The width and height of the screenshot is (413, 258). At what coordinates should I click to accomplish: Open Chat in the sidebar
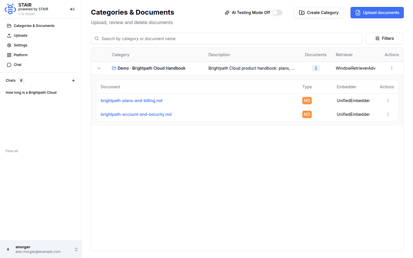pyautogui.click(x=41, y=65)
